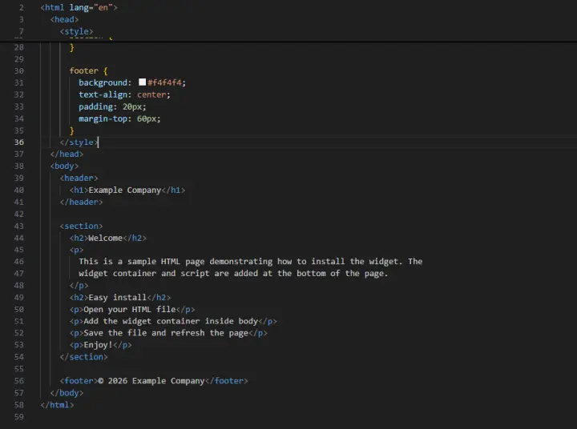Click the '</head>' tag on line 37

[67, 154]
